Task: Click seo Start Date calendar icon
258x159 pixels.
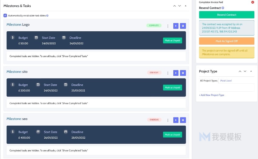Action: point(38,132)
